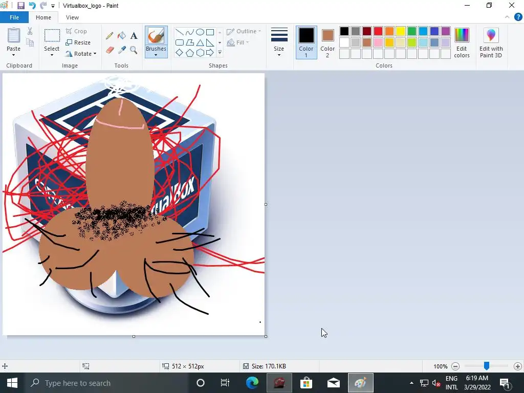
Task: Select the Pencil tool
Action: pos(110,35)
